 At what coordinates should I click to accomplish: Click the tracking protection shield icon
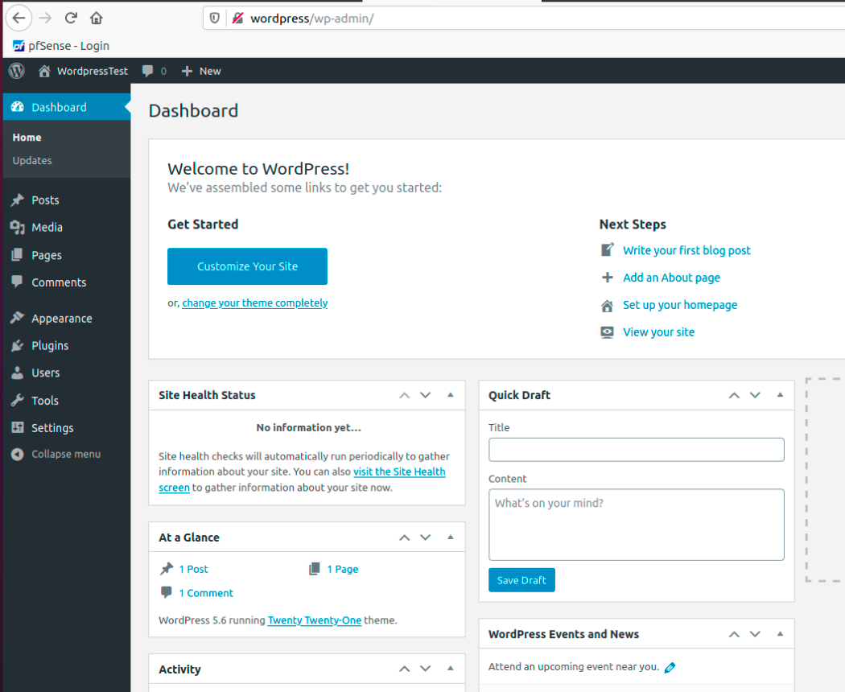215,19
